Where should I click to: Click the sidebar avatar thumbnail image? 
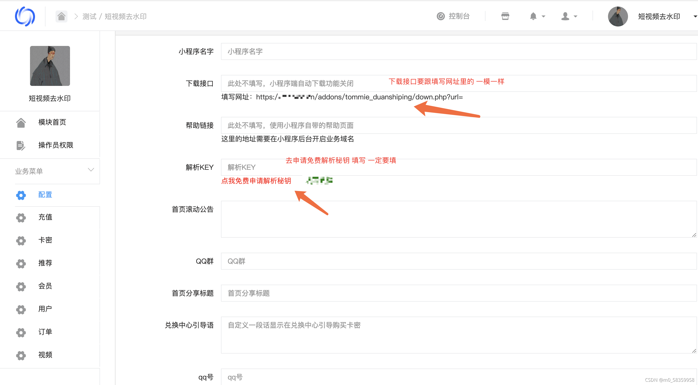click(50, 66)
